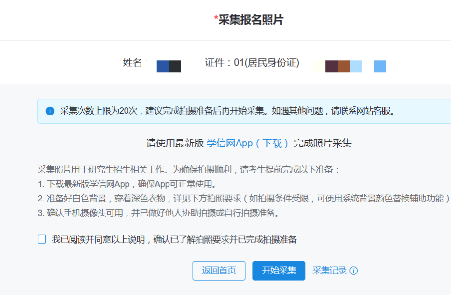Click the 采集照片用于研究生招生相关工作 paragraph

tap(188, 169)
